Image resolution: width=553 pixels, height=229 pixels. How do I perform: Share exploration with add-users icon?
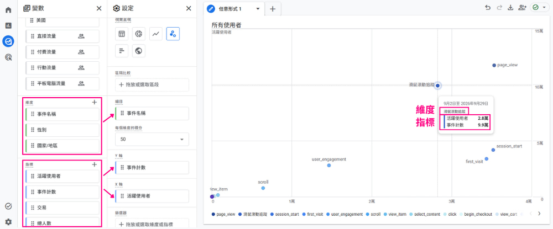point(523,8)
